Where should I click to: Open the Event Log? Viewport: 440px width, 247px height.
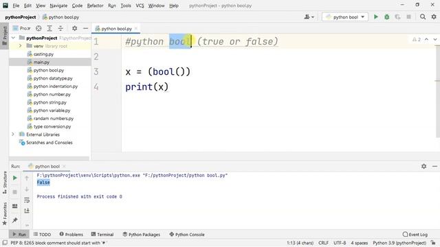pos(415,235)
